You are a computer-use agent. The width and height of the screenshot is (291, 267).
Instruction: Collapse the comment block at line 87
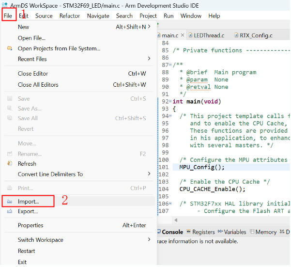tap(171, 65)
